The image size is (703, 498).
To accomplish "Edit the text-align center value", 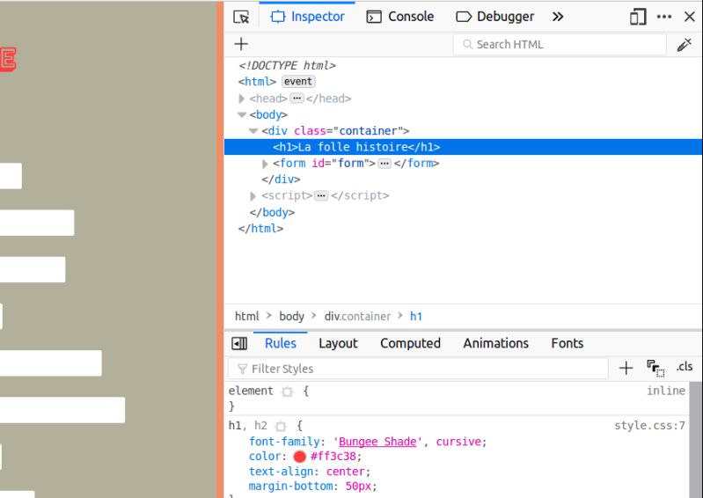I will click(347, 472).
